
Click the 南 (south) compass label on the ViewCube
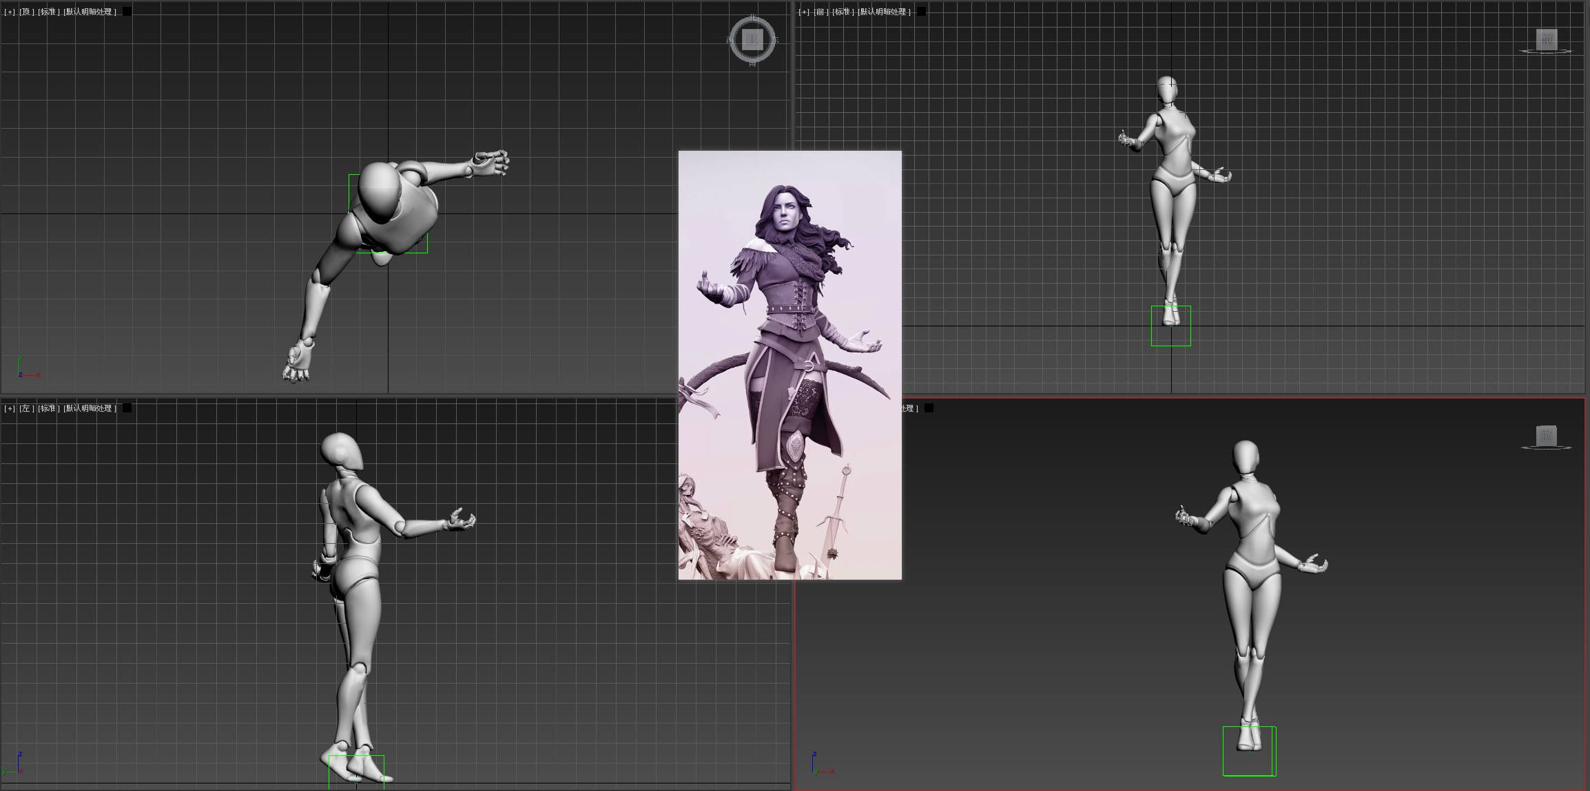click(x=752, y=63)
